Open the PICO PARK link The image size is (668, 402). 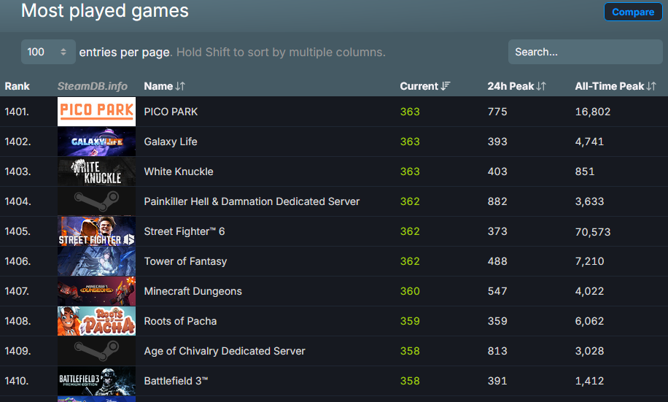(171, 112)
